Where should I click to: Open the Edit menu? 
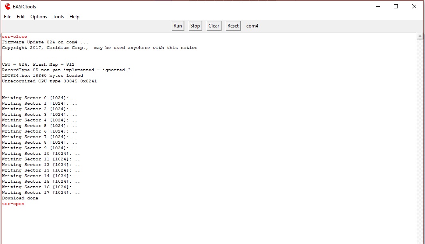click(x=21, y=17)
